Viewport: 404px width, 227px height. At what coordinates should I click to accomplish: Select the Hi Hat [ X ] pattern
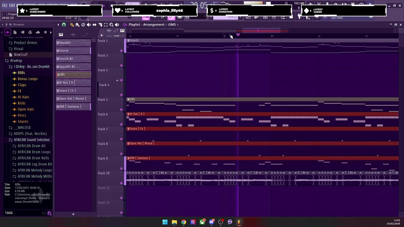tap(73, 83)
